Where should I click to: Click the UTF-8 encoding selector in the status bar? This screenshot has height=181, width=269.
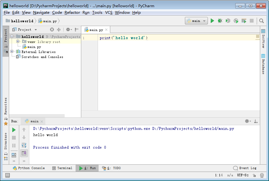point(243,175)
